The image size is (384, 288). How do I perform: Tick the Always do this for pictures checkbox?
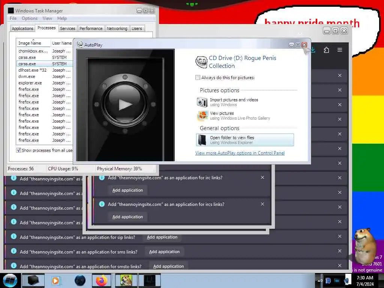coord(198,77)
